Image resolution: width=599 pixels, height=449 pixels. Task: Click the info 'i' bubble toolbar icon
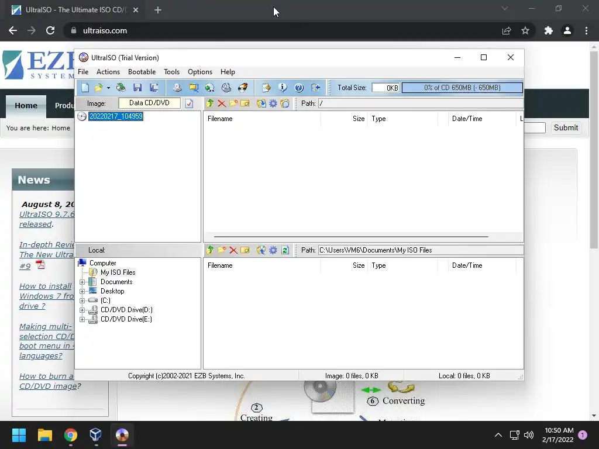(283, 88)
